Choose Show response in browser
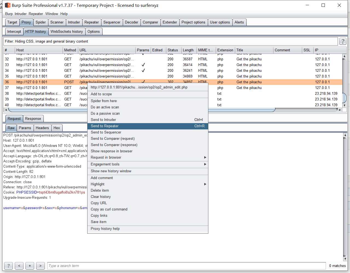 coord(148,151)
